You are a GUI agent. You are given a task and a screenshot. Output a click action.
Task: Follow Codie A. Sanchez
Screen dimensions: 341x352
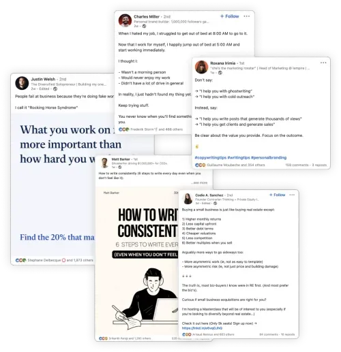pyautogui.click(x=278, y=195)
